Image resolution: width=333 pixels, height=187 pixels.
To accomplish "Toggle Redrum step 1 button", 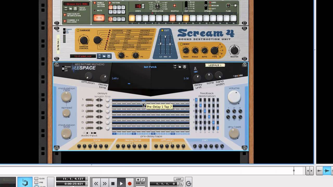I will coord(132,18).
